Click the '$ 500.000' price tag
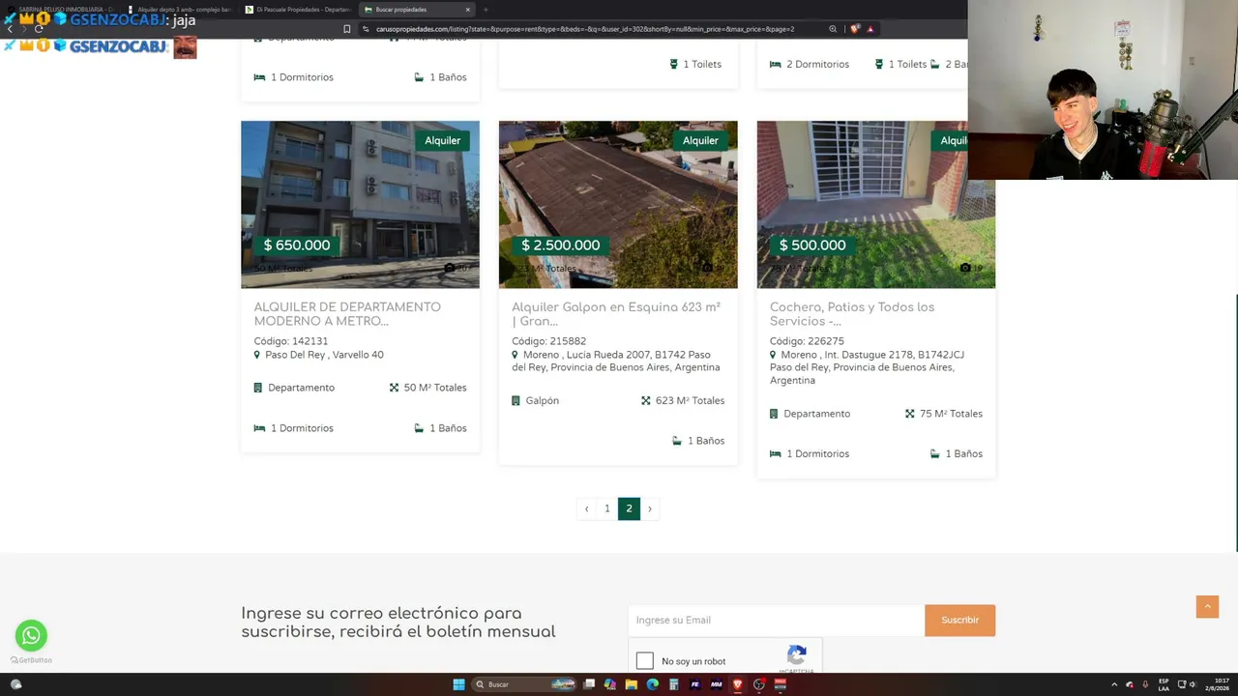Screen dimensions: 1238x696 [812, 246]
